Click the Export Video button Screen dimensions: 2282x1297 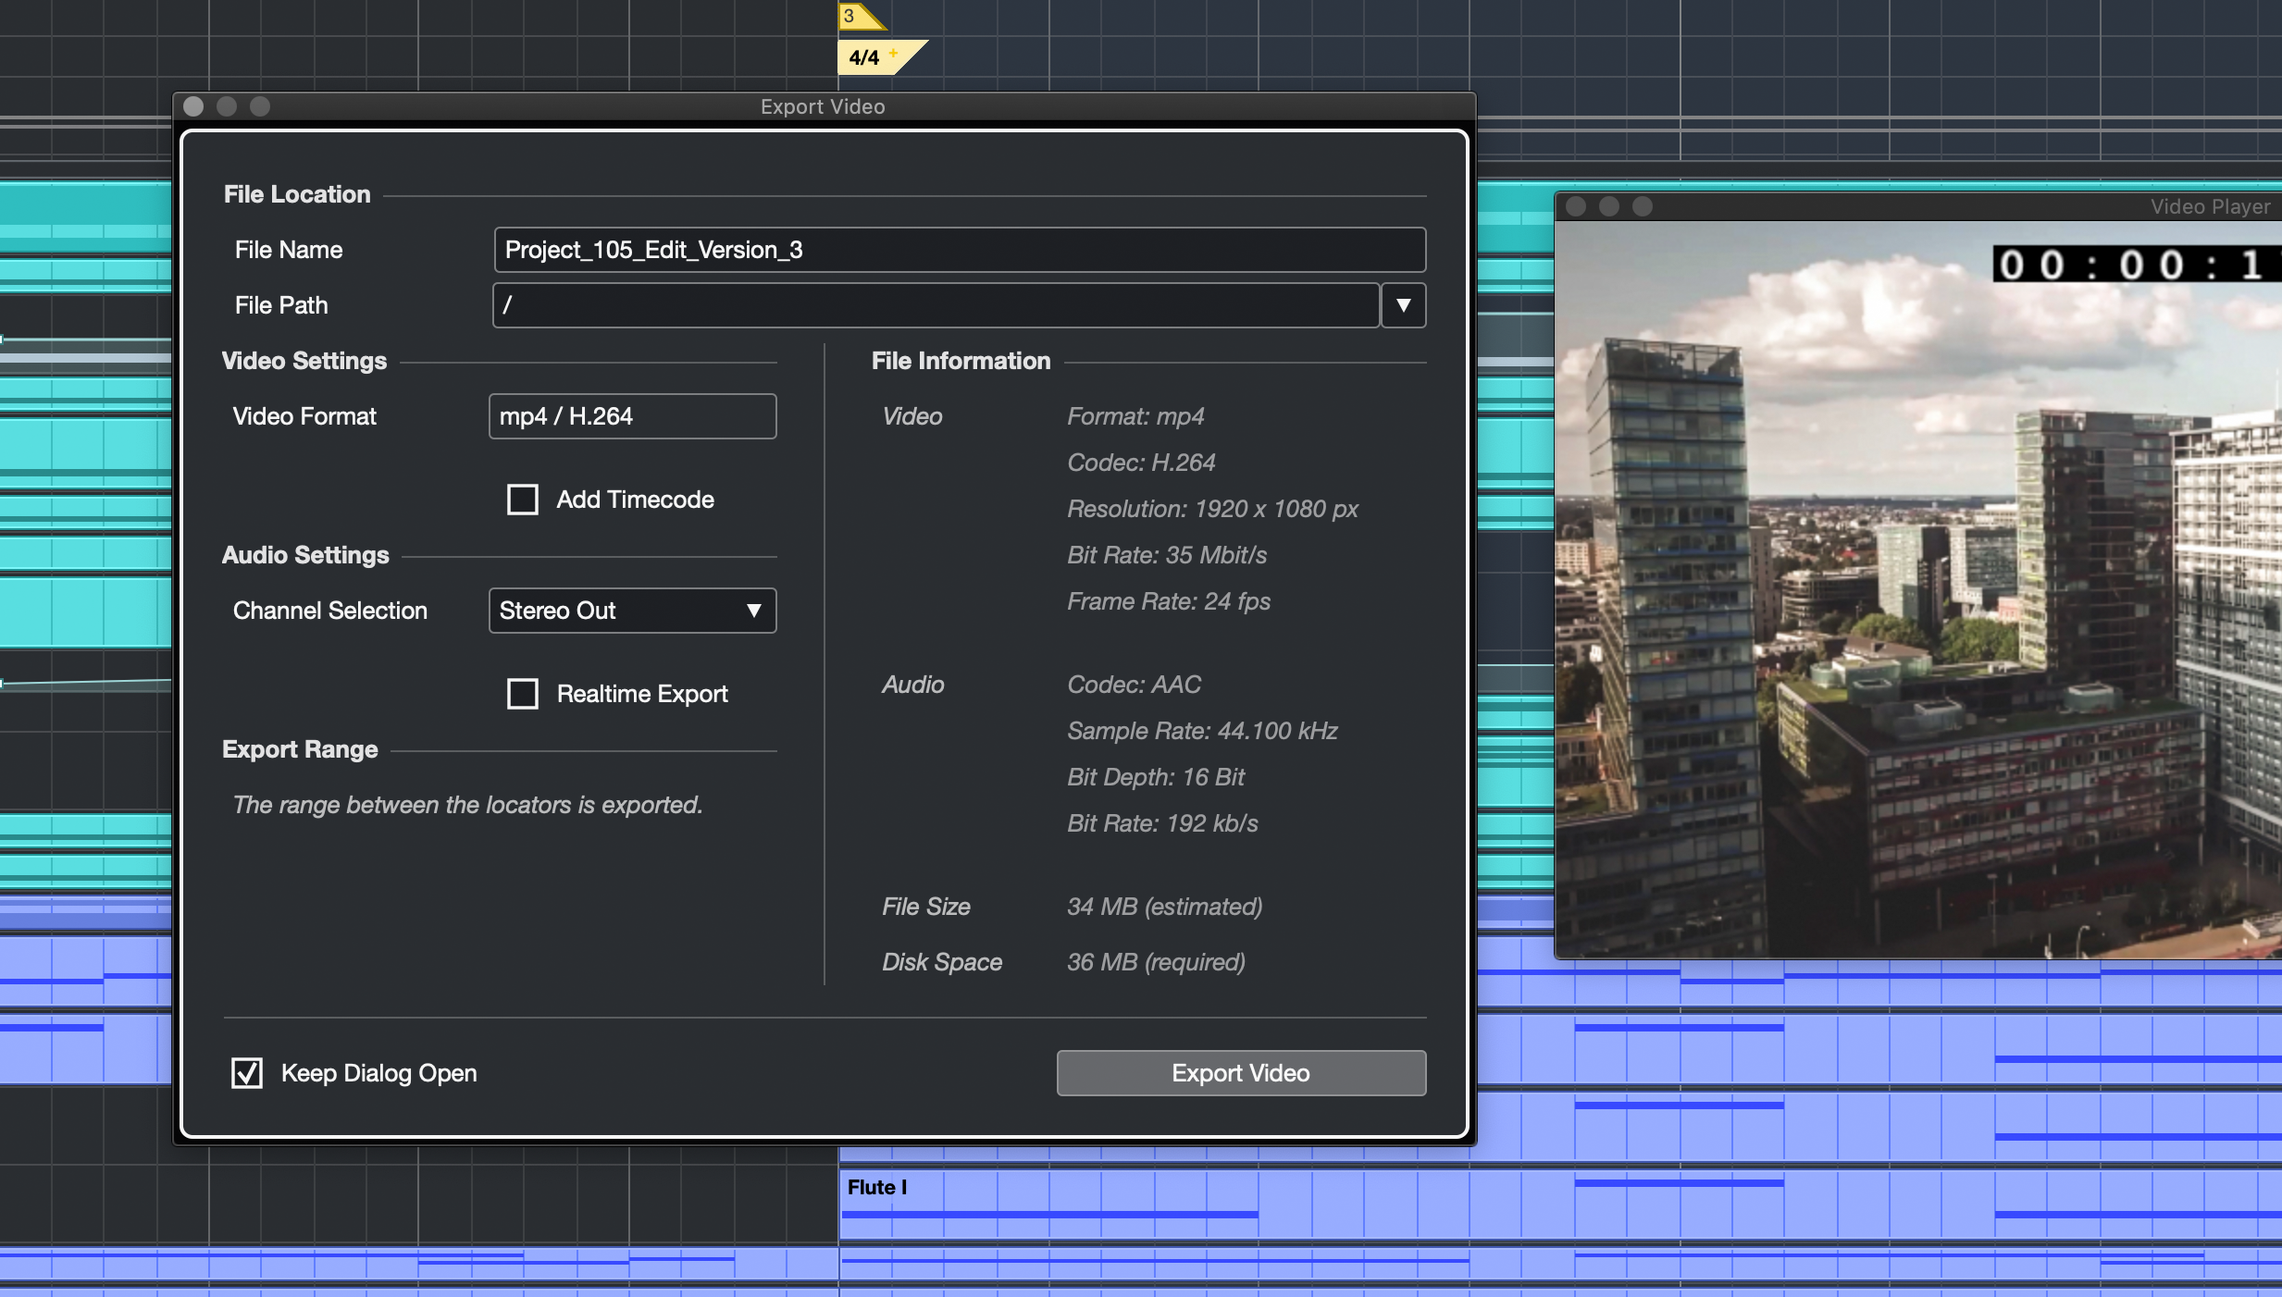pyautogui.click(x=1240, y=1073)
